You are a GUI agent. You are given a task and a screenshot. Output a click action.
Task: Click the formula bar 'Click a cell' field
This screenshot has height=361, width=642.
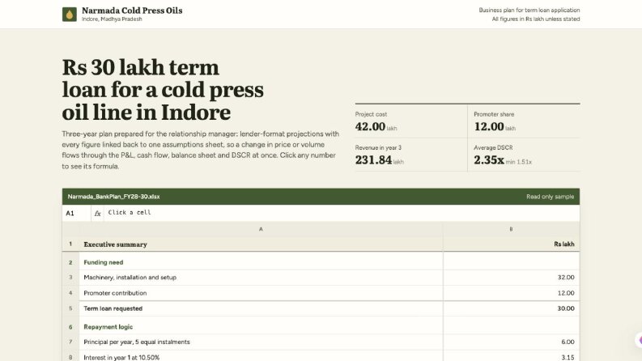tap(342, 213)
